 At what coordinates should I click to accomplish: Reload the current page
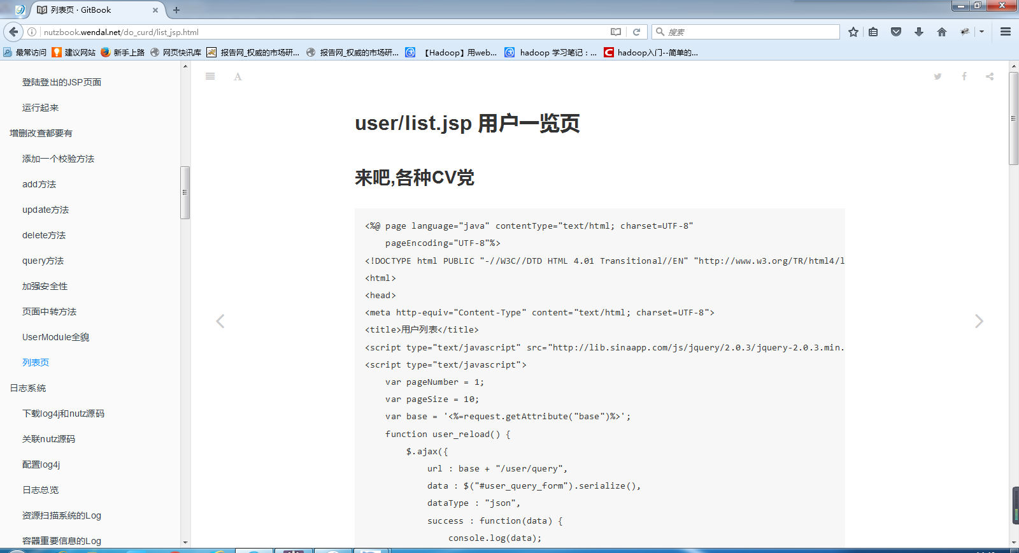(x=636, y=32)
